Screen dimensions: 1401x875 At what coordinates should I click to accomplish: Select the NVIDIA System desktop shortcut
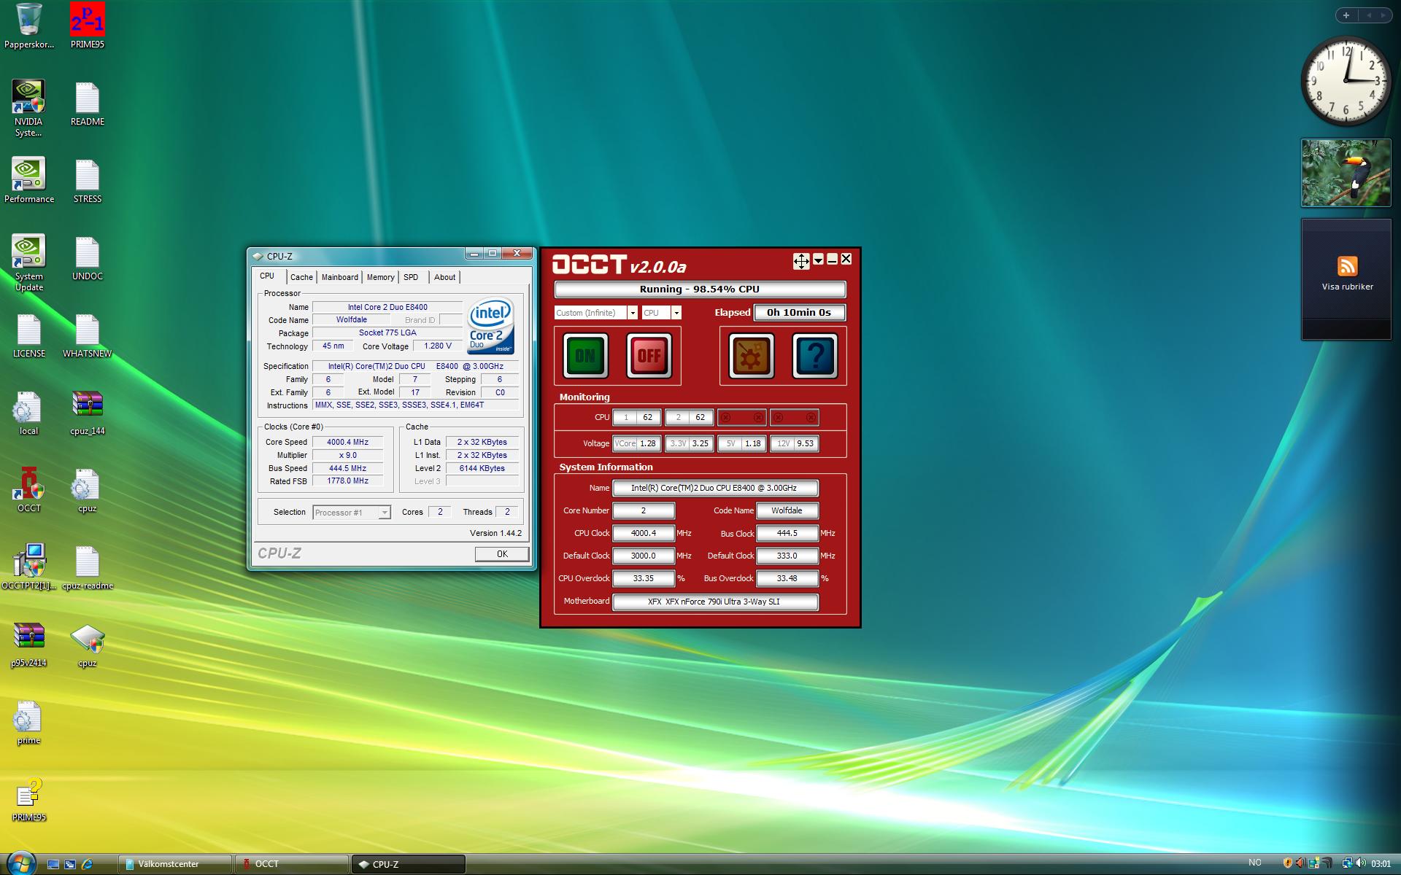pyautogui.click(x=28, y=109)
